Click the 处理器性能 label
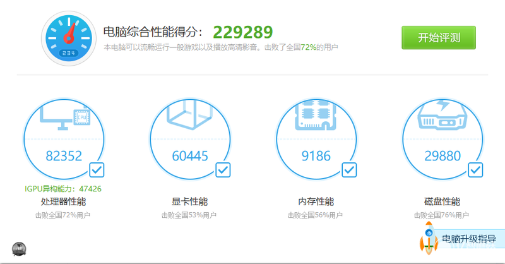Viewport: 505px width, 264px height. [x=63, y=201]
